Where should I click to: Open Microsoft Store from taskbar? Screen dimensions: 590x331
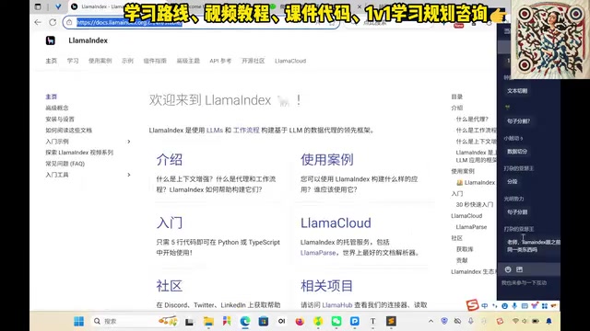(x=264, y=321)
